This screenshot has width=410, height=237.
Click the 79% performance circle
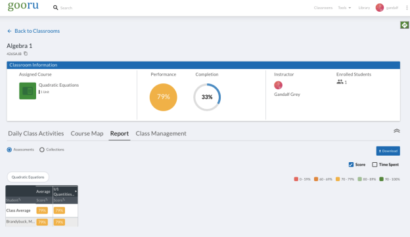164,97
